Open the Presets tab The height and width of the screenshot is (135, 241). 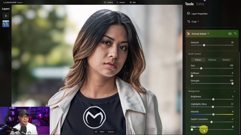[x=120, y=3]
